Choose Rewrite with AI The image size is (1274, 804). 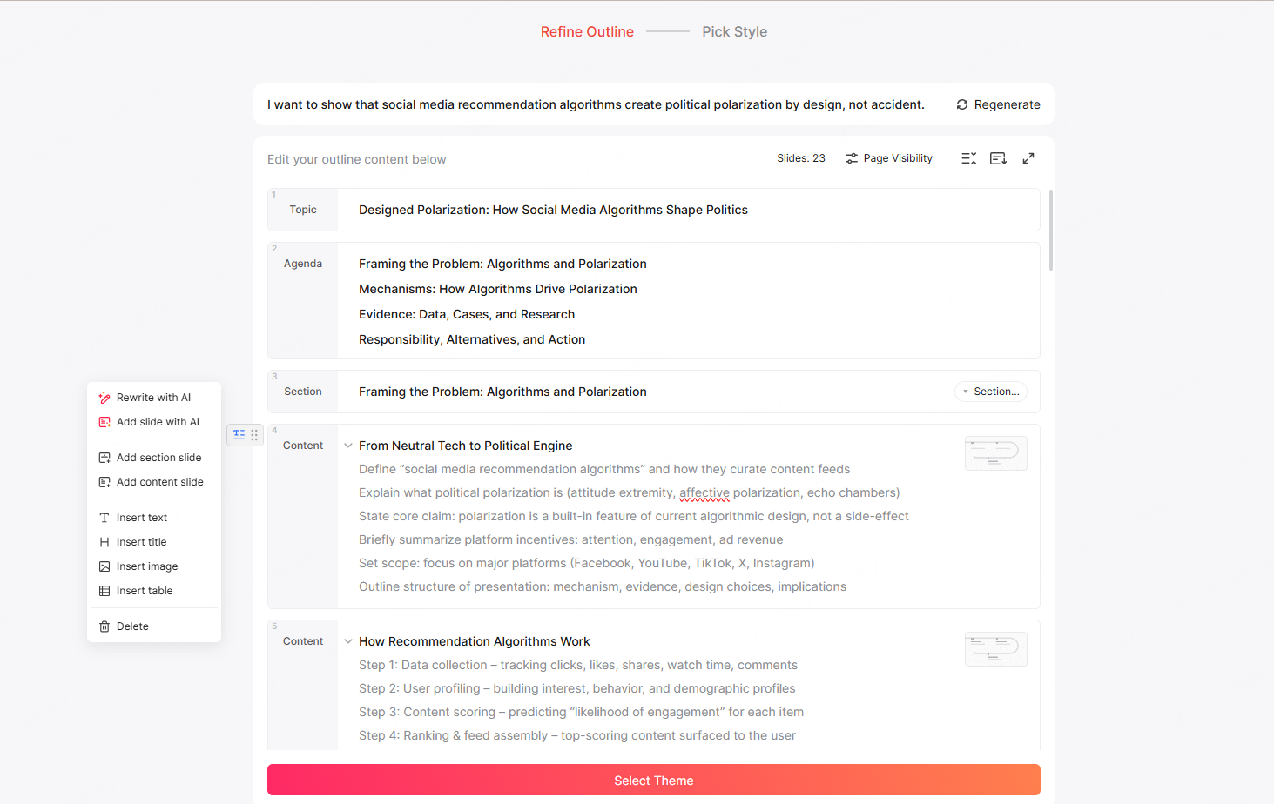coord(154,398)
